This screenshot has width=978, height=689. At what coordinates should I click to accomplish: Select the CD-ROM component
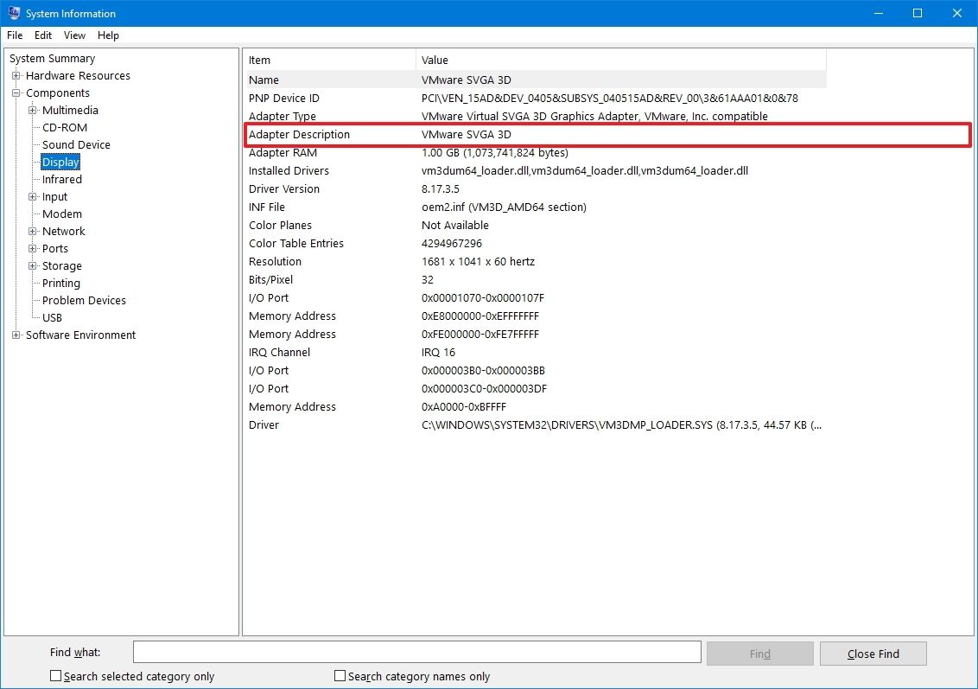(64, 127)
